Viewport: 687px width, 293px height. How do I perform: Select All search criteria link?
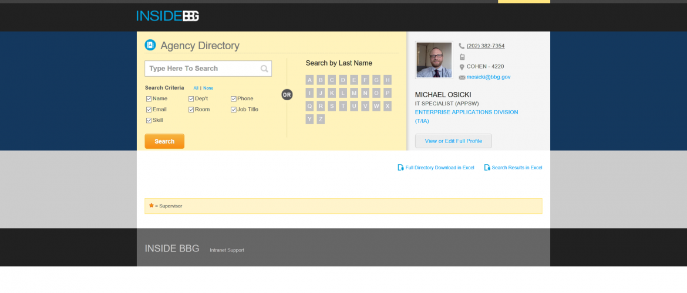pyautogui.click(x=196, y=88)
